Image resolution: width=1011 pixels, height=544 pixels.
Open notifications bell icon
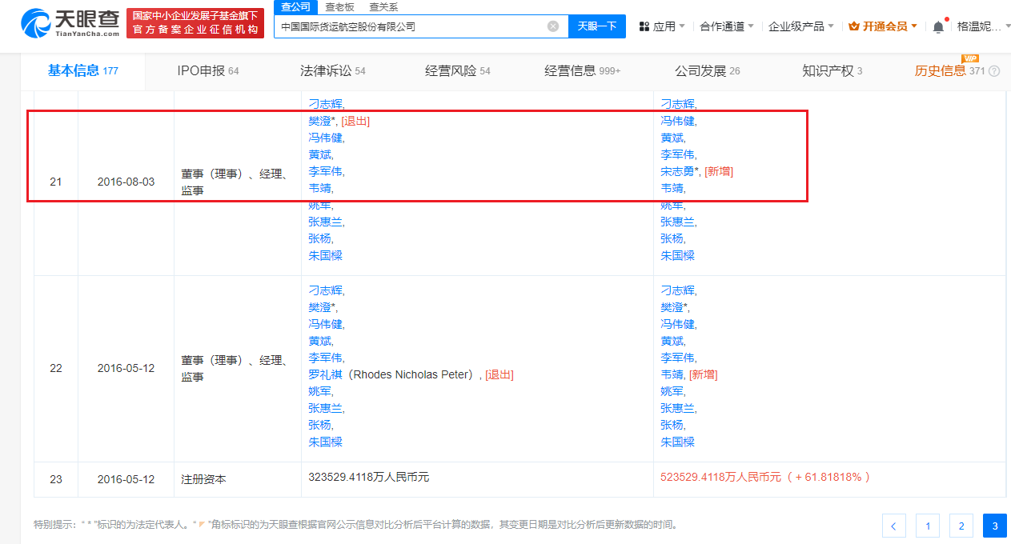(x=938, y=26)
